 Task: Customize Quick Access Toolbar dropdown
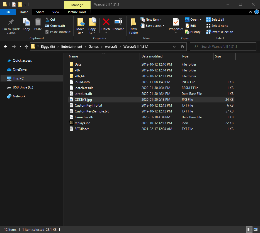[25, 4]
